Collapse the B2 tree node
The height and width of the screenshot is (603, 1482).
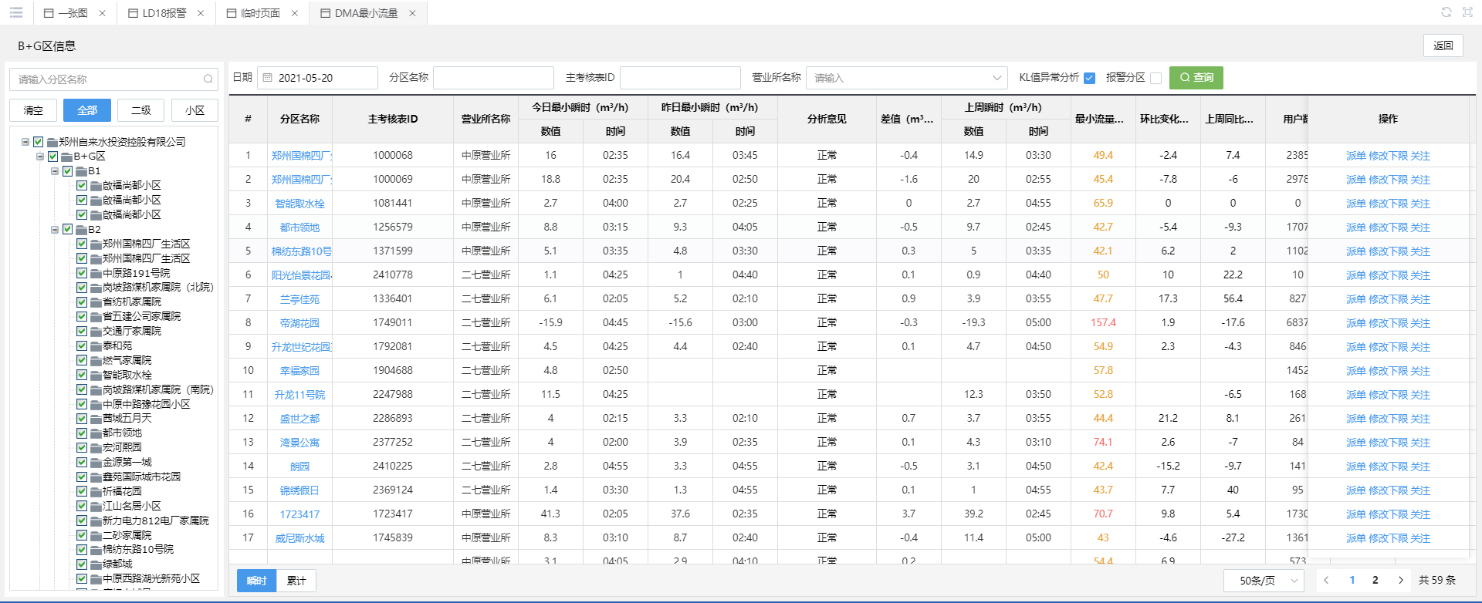[x=55, y=229]
